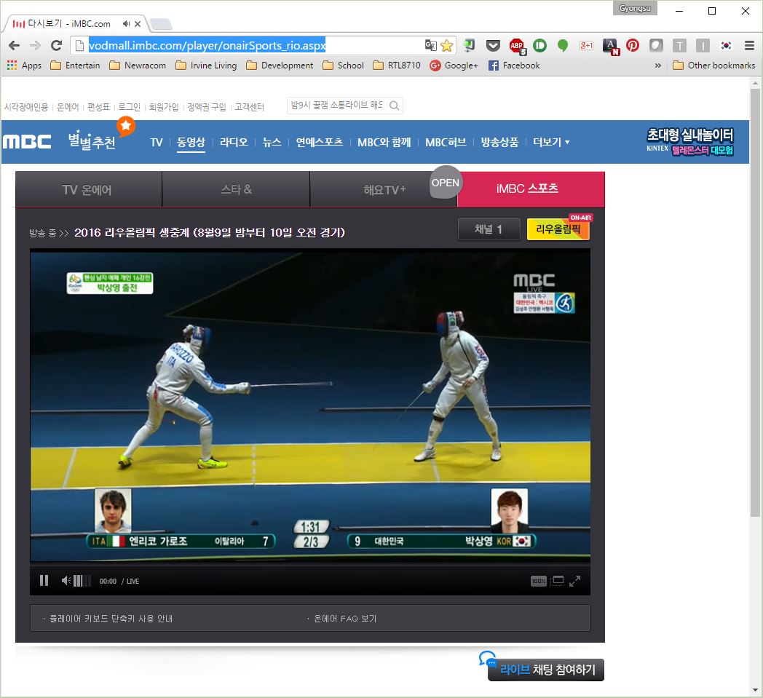This screenshot has height=698, width=763.
Task: Pause the live video playback
Action: (x=44, y=581)
